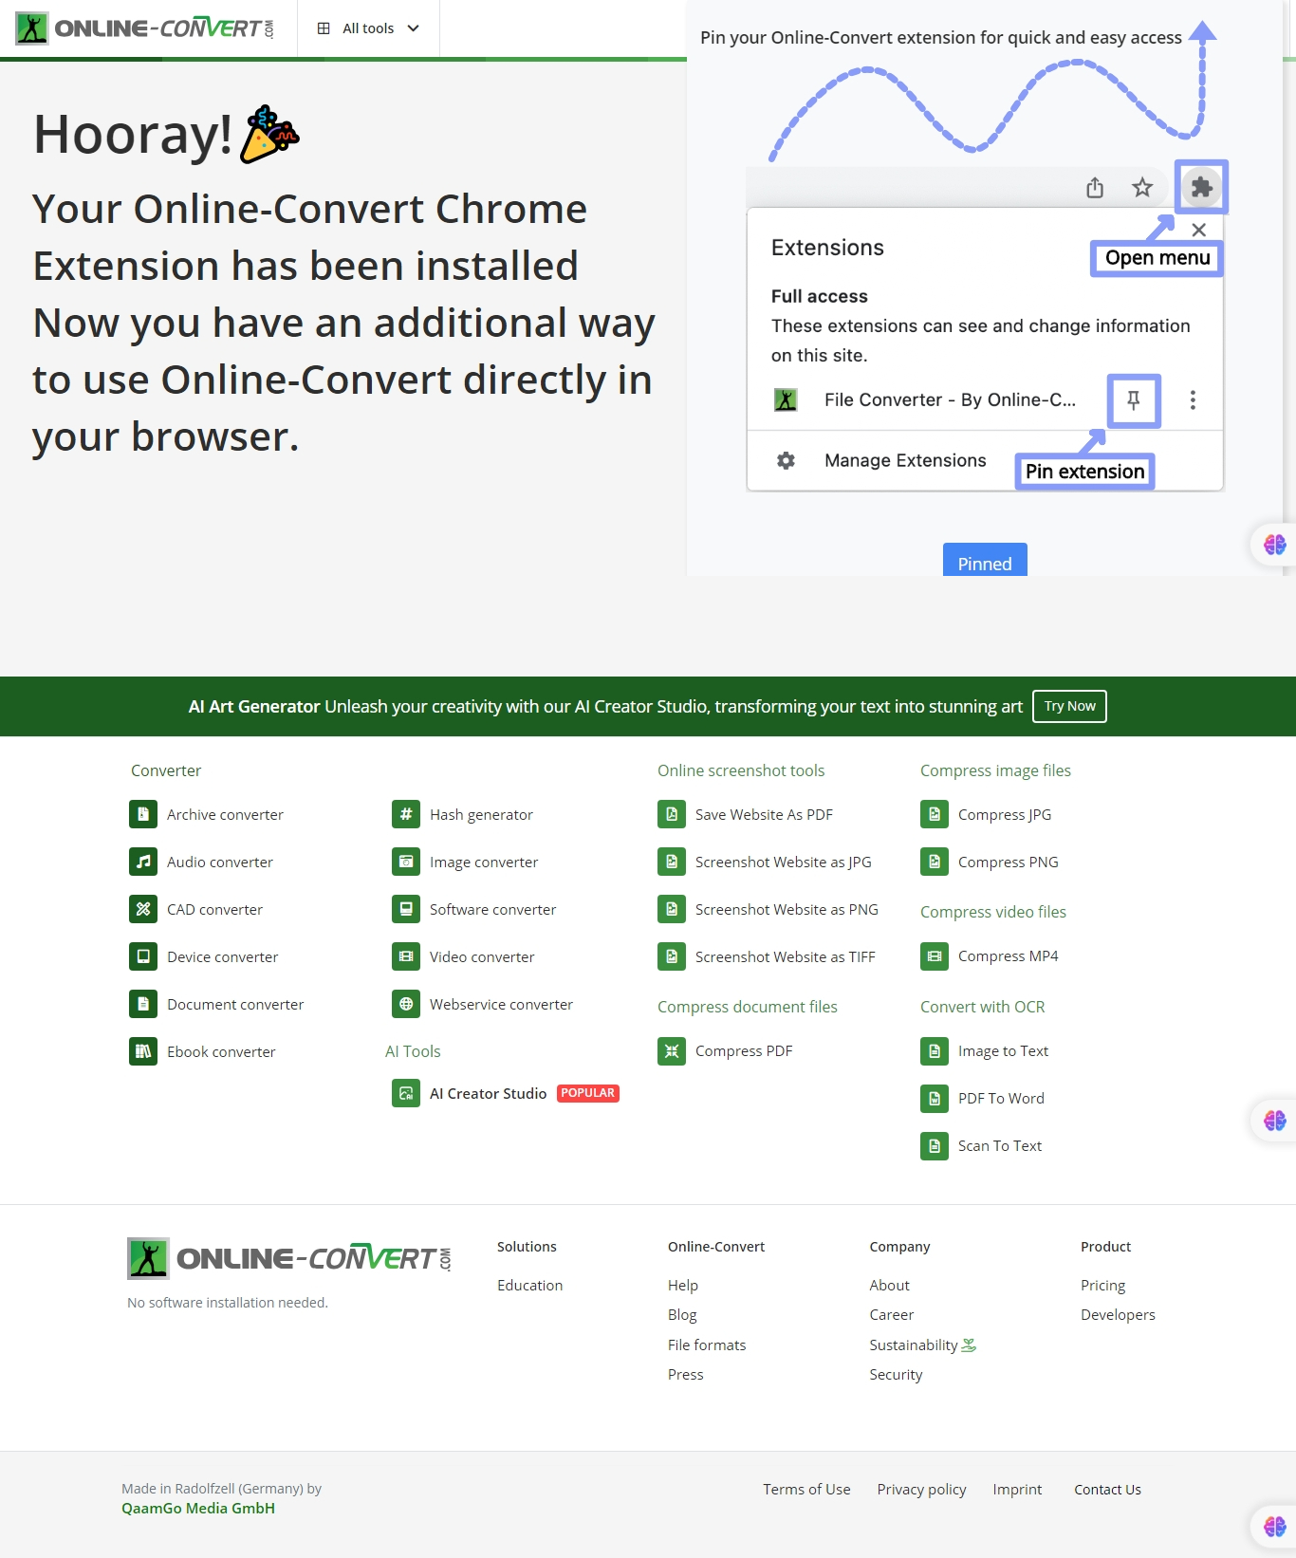Click the Online-Convert logo in header
This screenshot has height=1558, width=1296.
tap(144, 28)
